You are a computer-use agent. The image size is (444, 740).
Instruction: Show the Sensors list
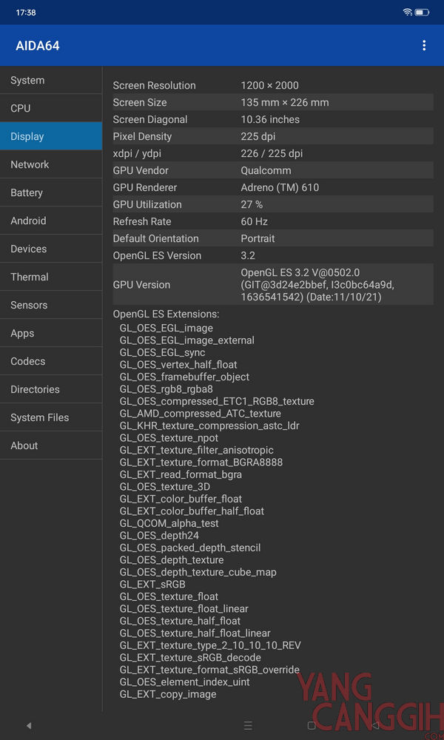51,306
